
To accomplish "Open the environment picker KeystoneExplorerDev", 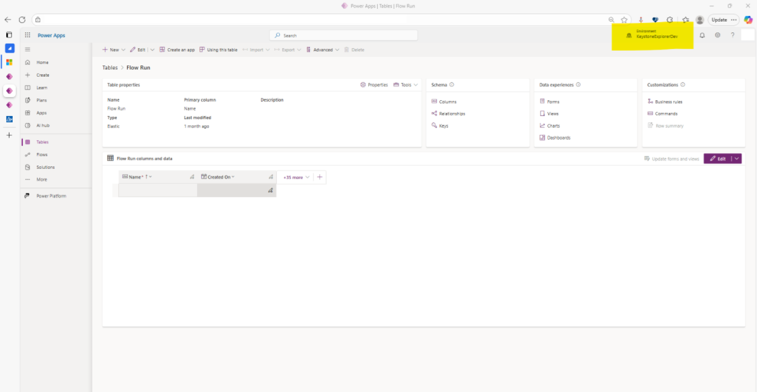I will (652, 35).
